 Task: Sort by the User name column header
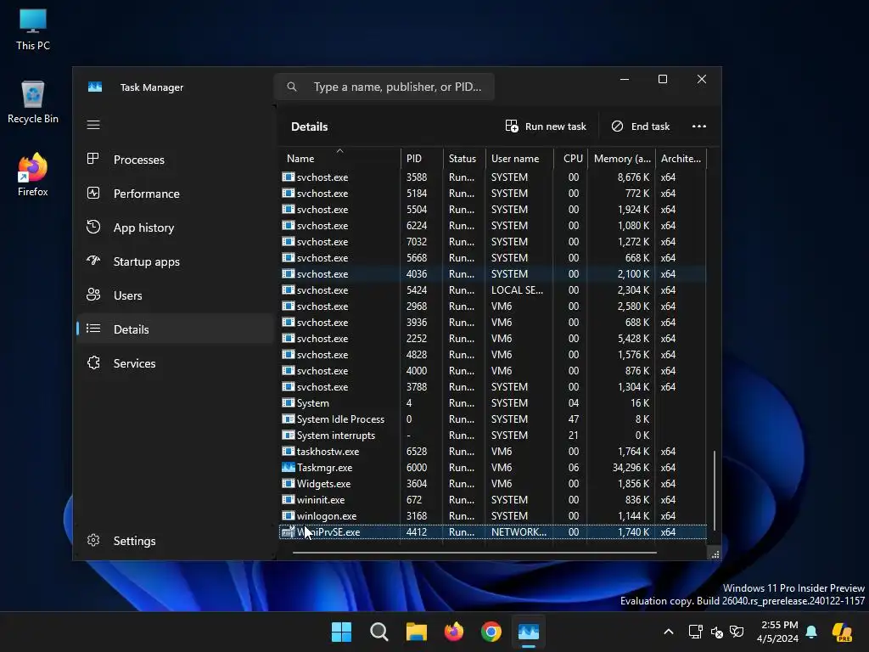click(x=519, y=158)
